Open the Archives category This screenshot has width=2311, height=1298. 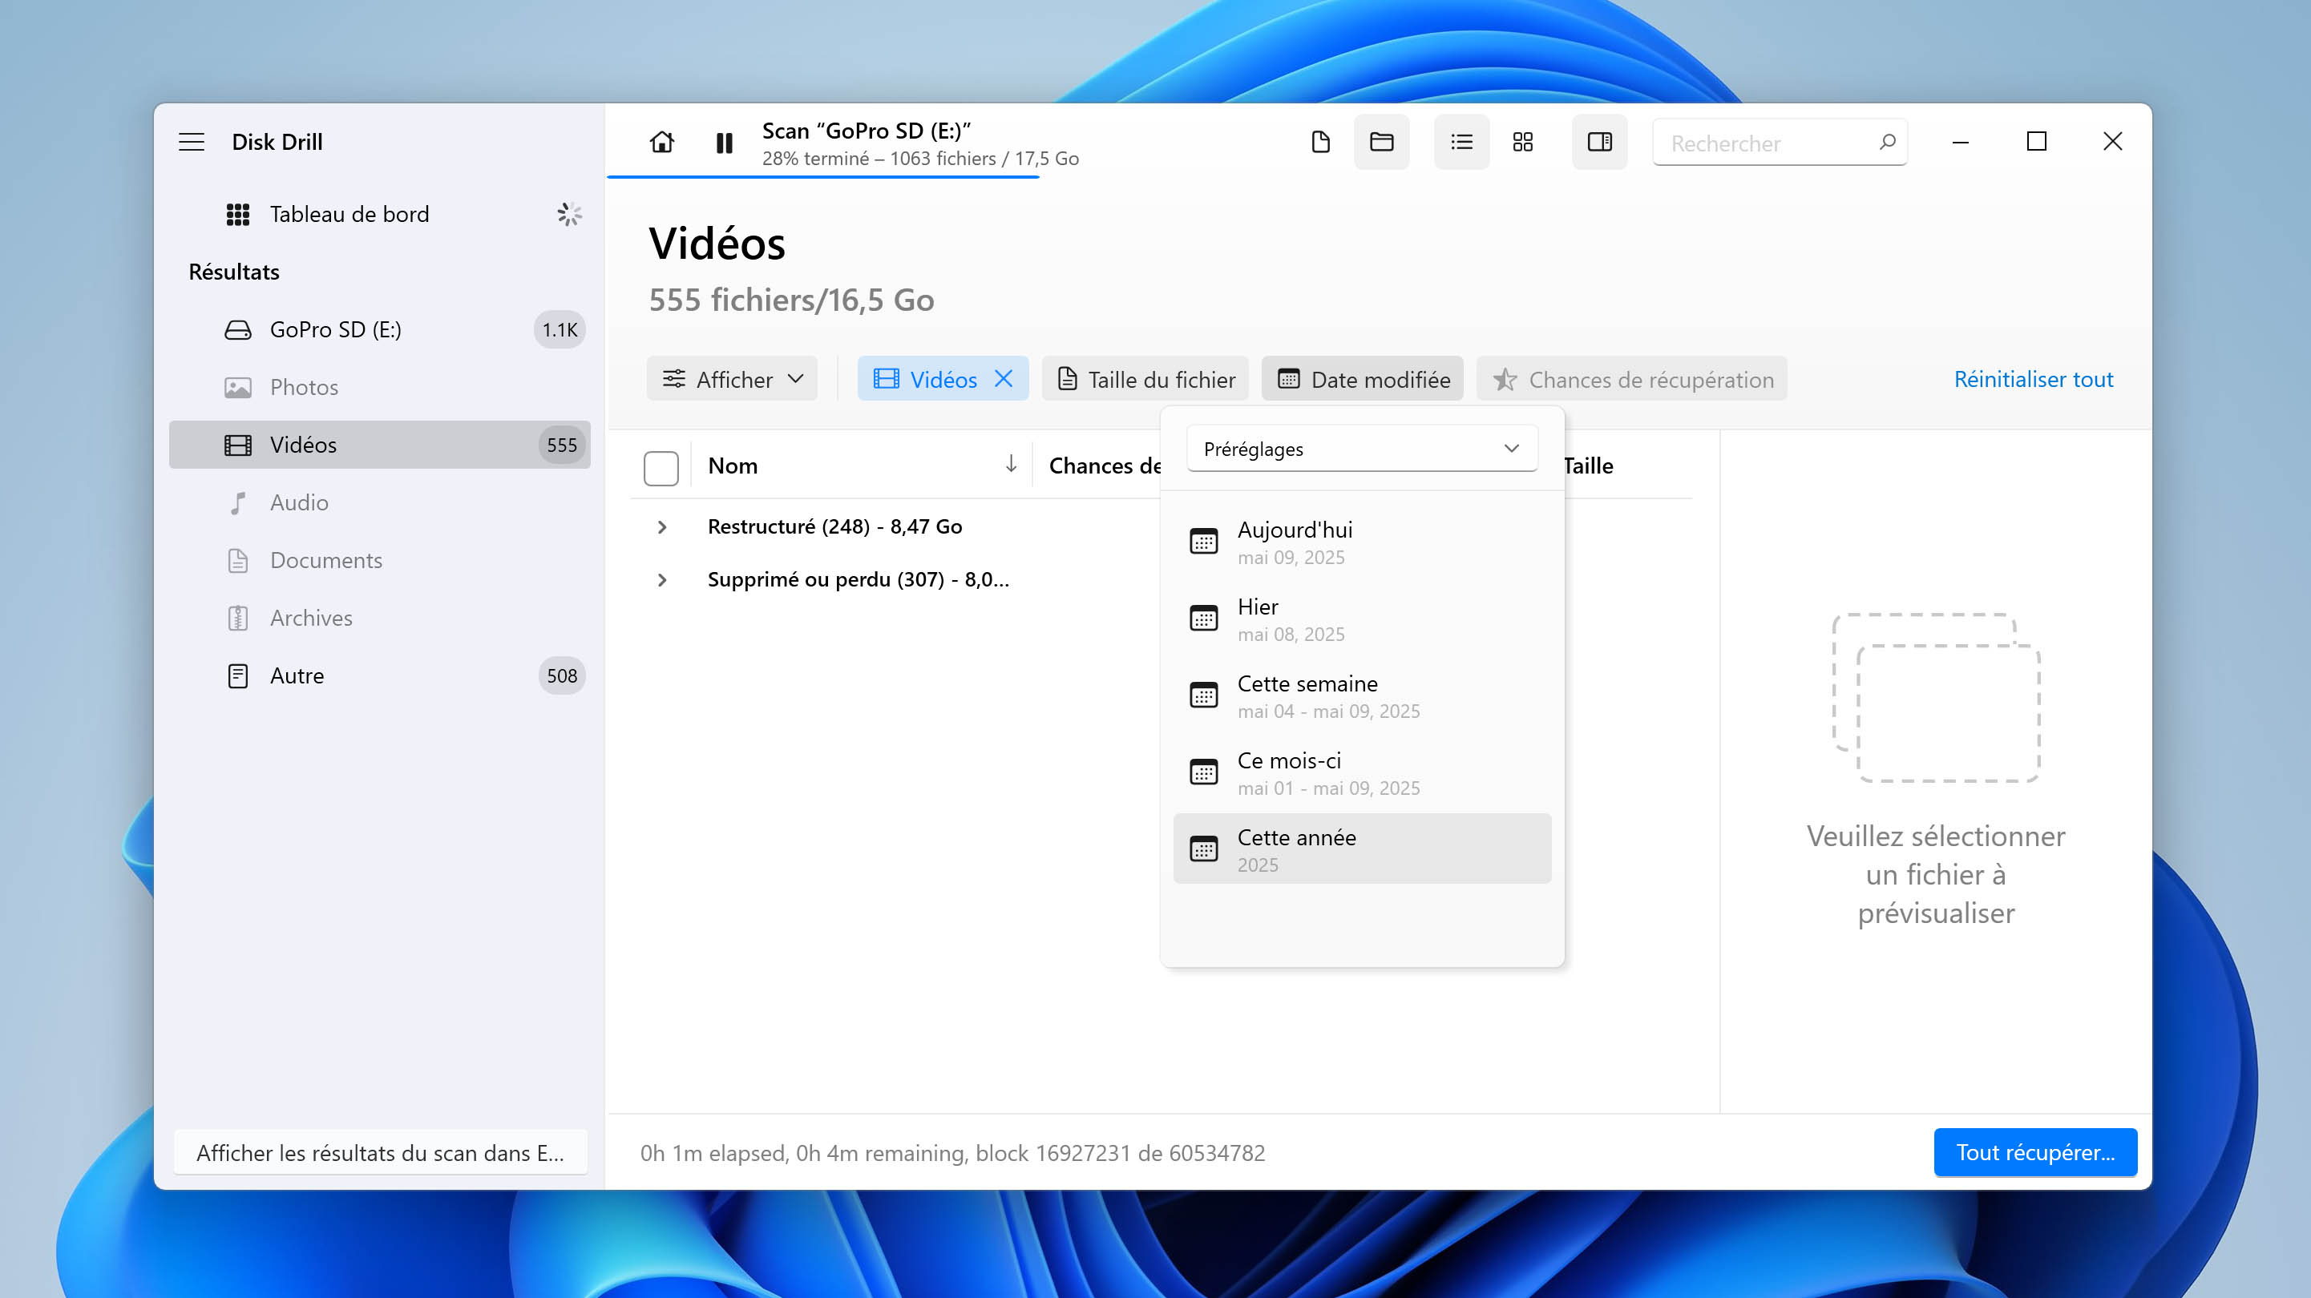tap(381, 618)
